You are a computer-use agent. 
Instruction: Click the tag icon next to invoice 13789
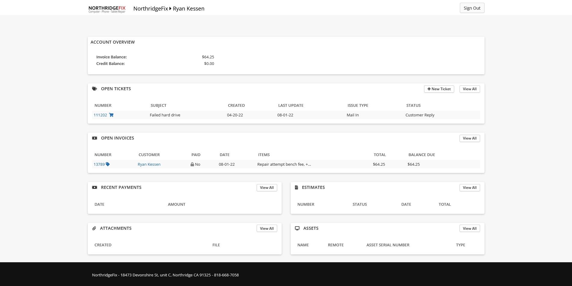click(108, 164)
